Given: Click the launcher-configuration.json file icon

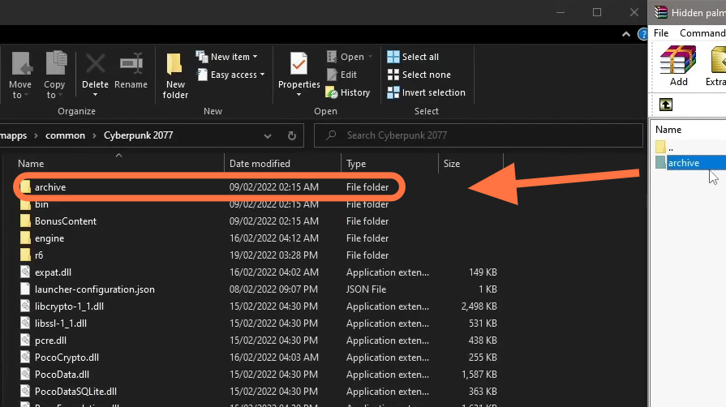Looking at the screenshot, I should coord(25,289).
